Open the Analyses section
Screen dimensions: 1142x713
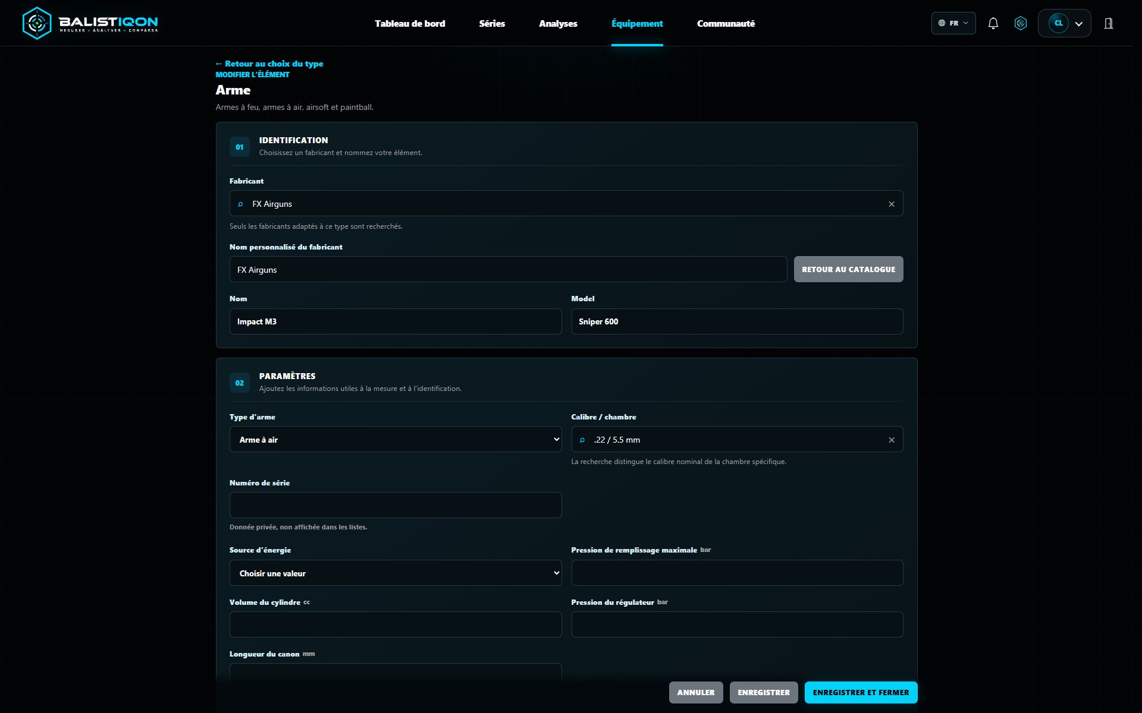pos(558,23)
